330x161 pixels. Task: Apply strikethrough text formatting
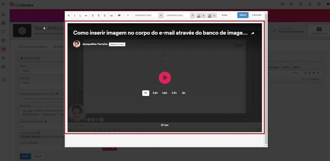[86, 15]
